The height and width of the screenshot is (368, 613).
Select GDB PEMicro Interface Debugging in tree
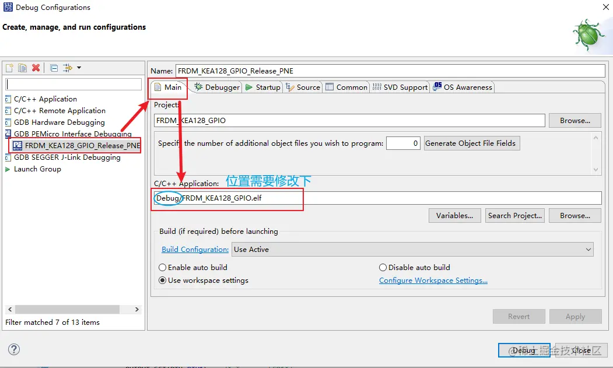pos(73,134)
